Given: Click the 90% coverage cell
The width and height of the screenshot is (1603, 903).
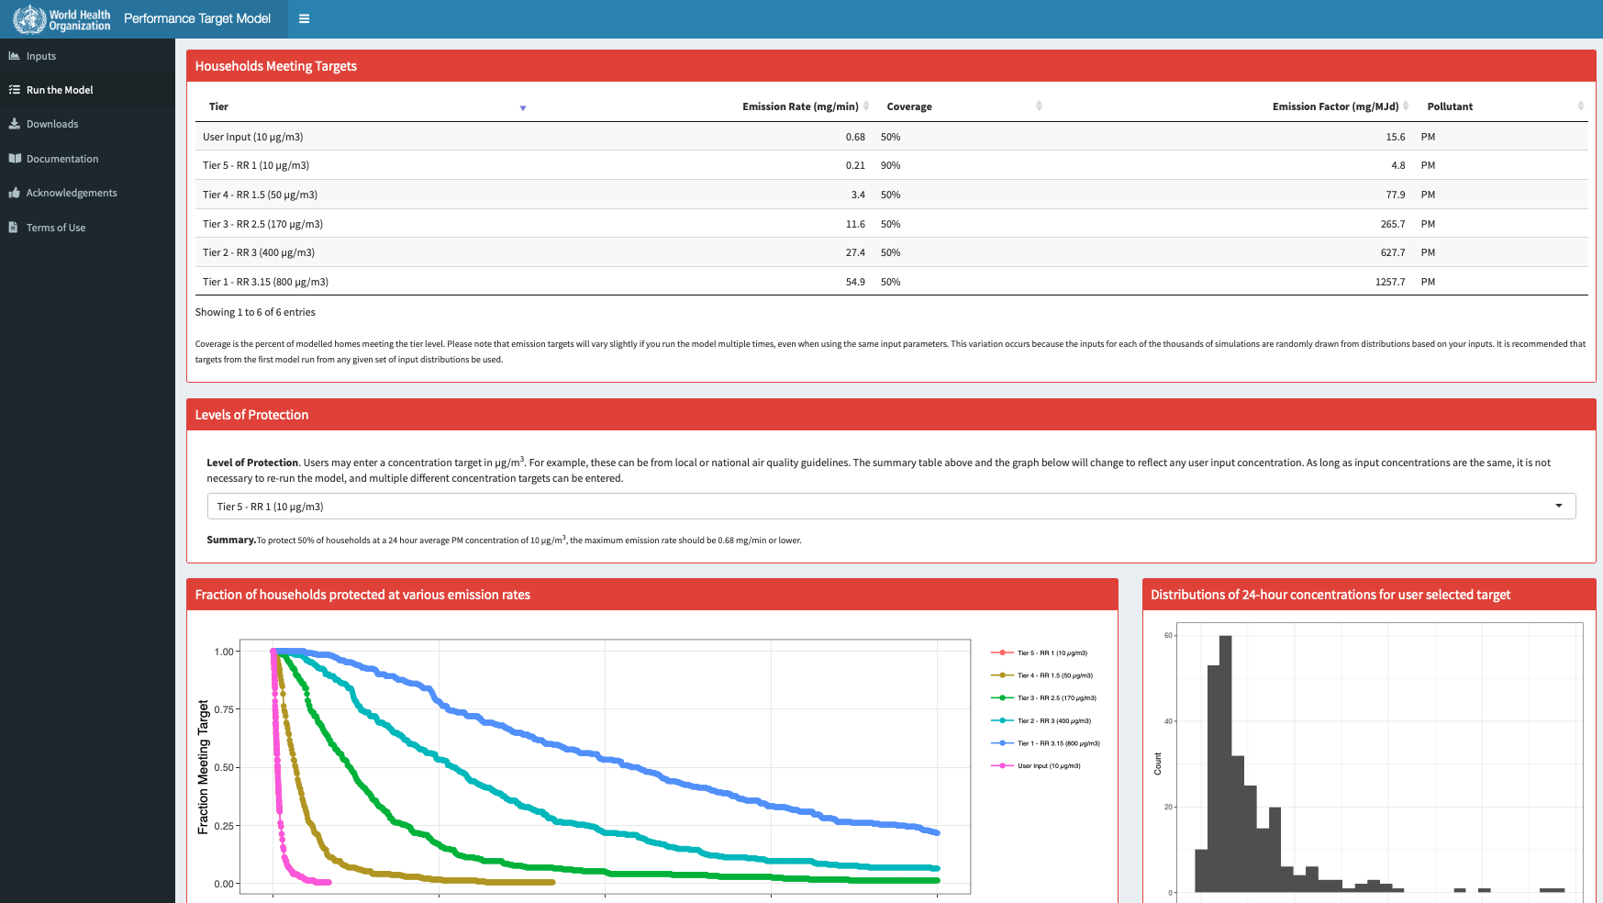Looking at the screenshot, I should click(890, 165).
